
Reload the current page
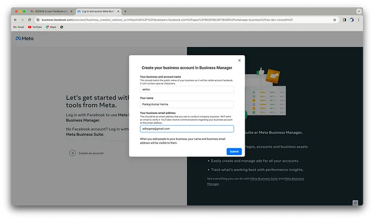[29, 20]
